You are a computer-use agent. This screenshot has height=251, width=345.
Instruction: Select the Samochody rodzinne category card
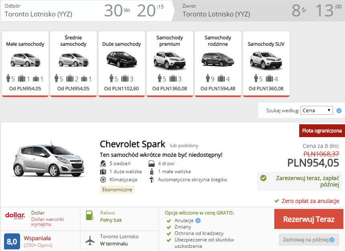pyautogui.click(x=218, y=64)
